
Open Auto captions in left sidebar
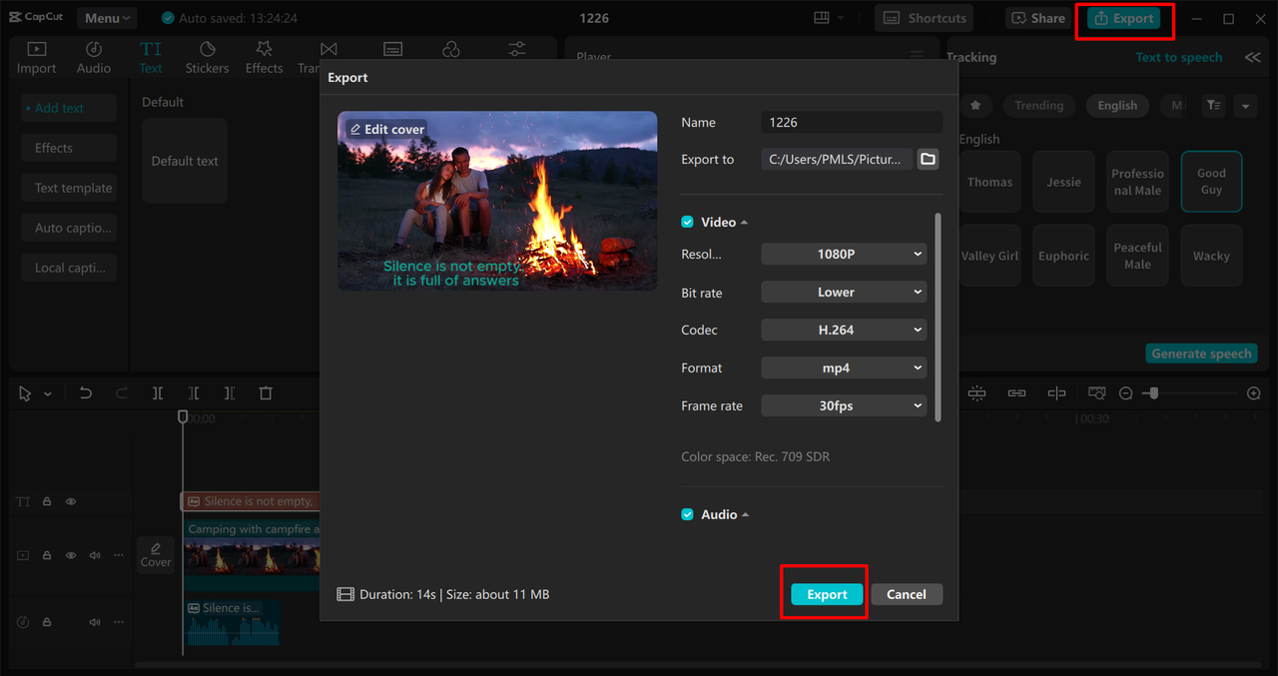pos(69,228)
